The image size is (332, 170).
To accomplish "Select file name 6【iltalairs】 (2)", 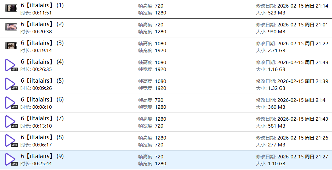I will click(42, 24).
